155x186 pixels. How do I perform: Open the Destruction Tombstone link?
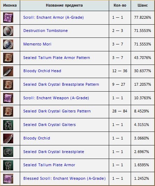pos(46,31)
